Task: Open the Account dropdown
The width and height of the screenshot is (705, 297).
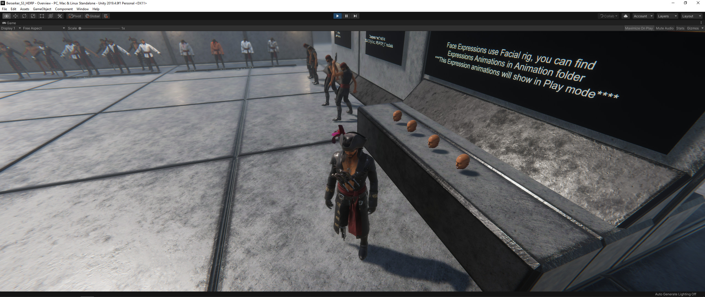Action: pos(643,16)
